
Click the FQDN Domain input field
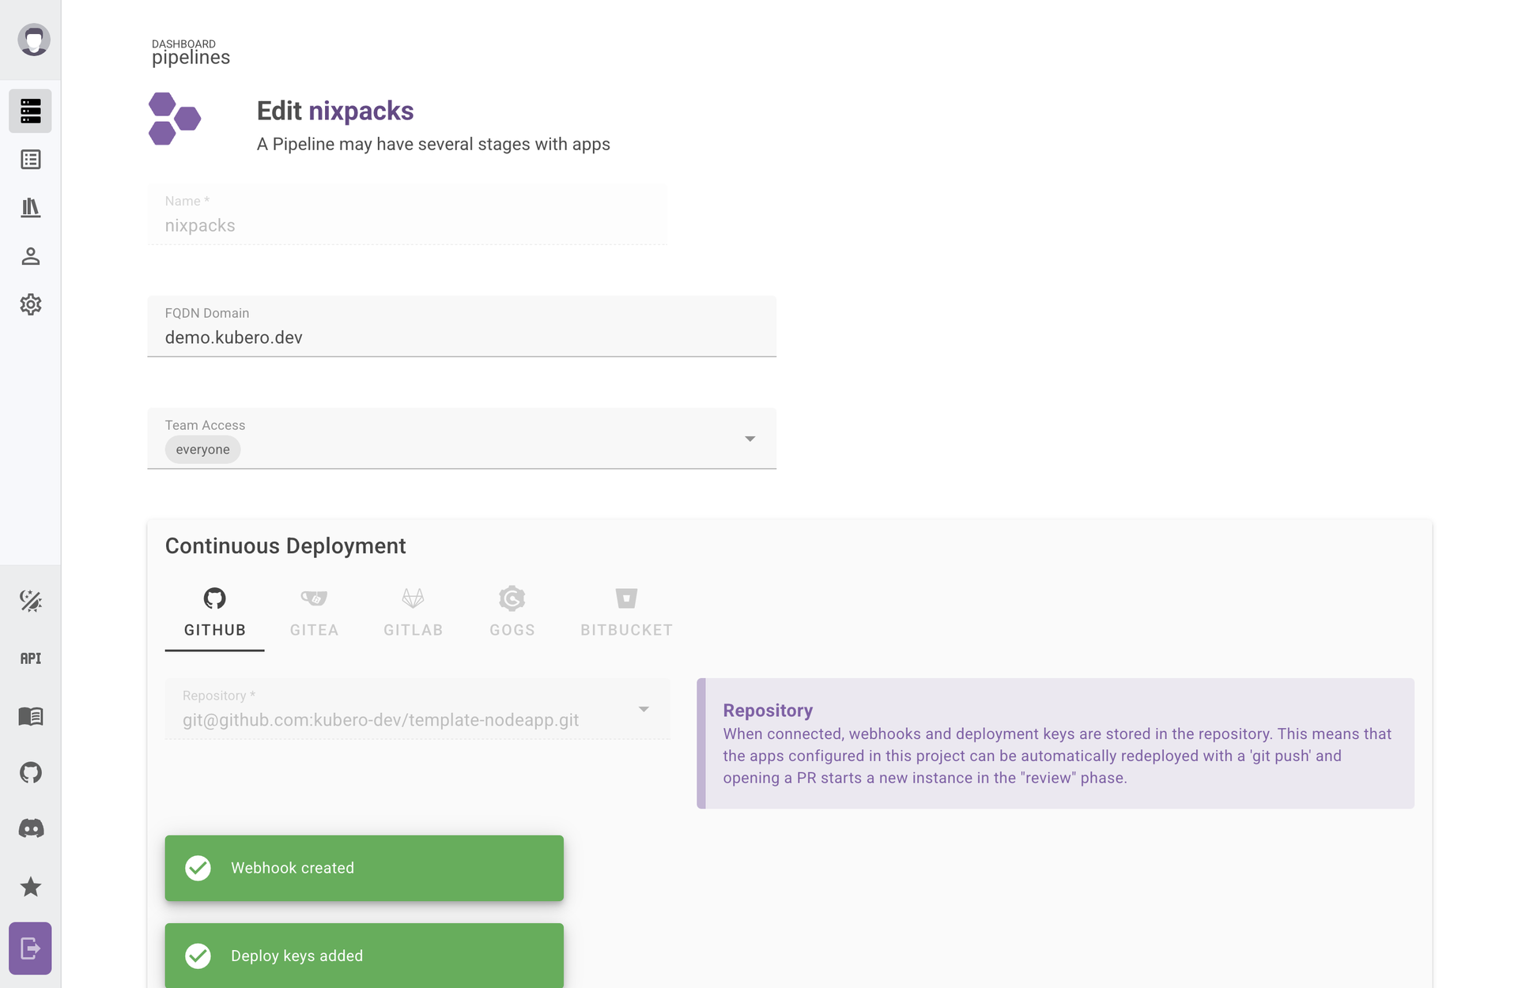[462, 326]
